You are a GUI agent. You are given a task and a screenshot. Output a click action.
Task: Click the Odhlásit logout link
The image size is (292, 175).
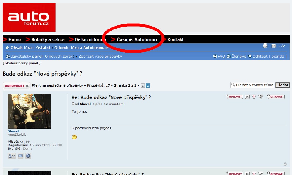point(260,56)
